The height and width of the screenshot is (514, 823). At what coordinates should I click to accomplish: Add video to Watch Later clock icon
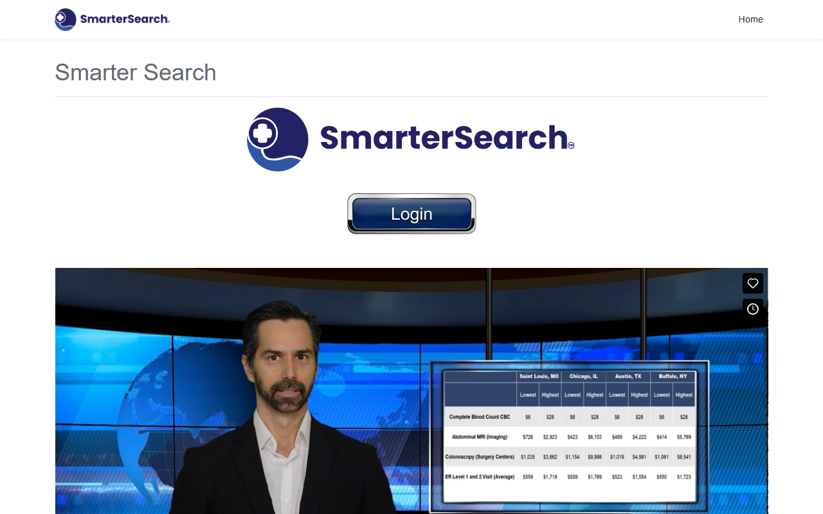[753, 309]
